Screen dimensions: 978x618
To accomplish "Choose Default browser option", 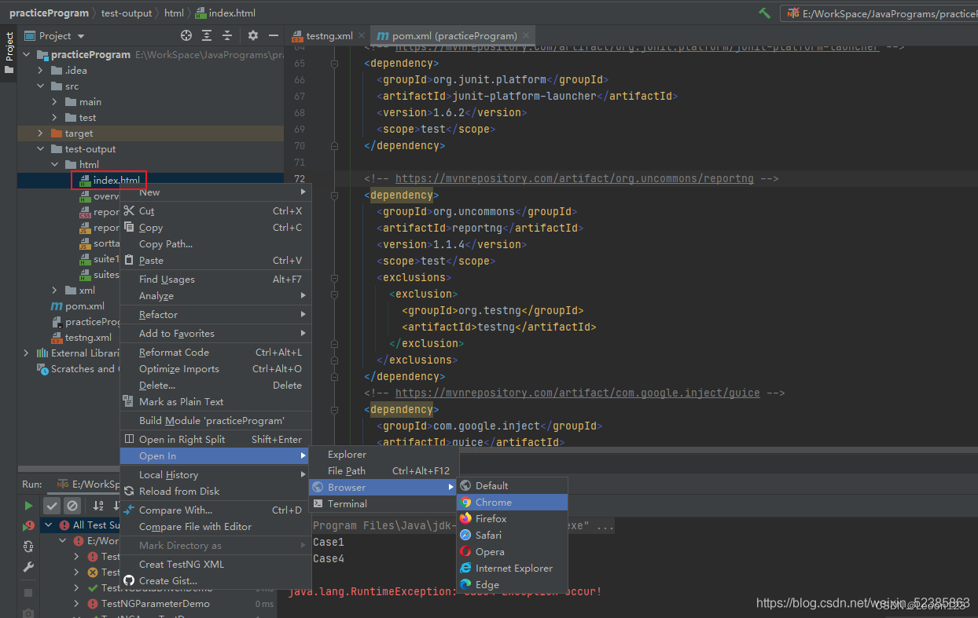I will click(512, 486).
